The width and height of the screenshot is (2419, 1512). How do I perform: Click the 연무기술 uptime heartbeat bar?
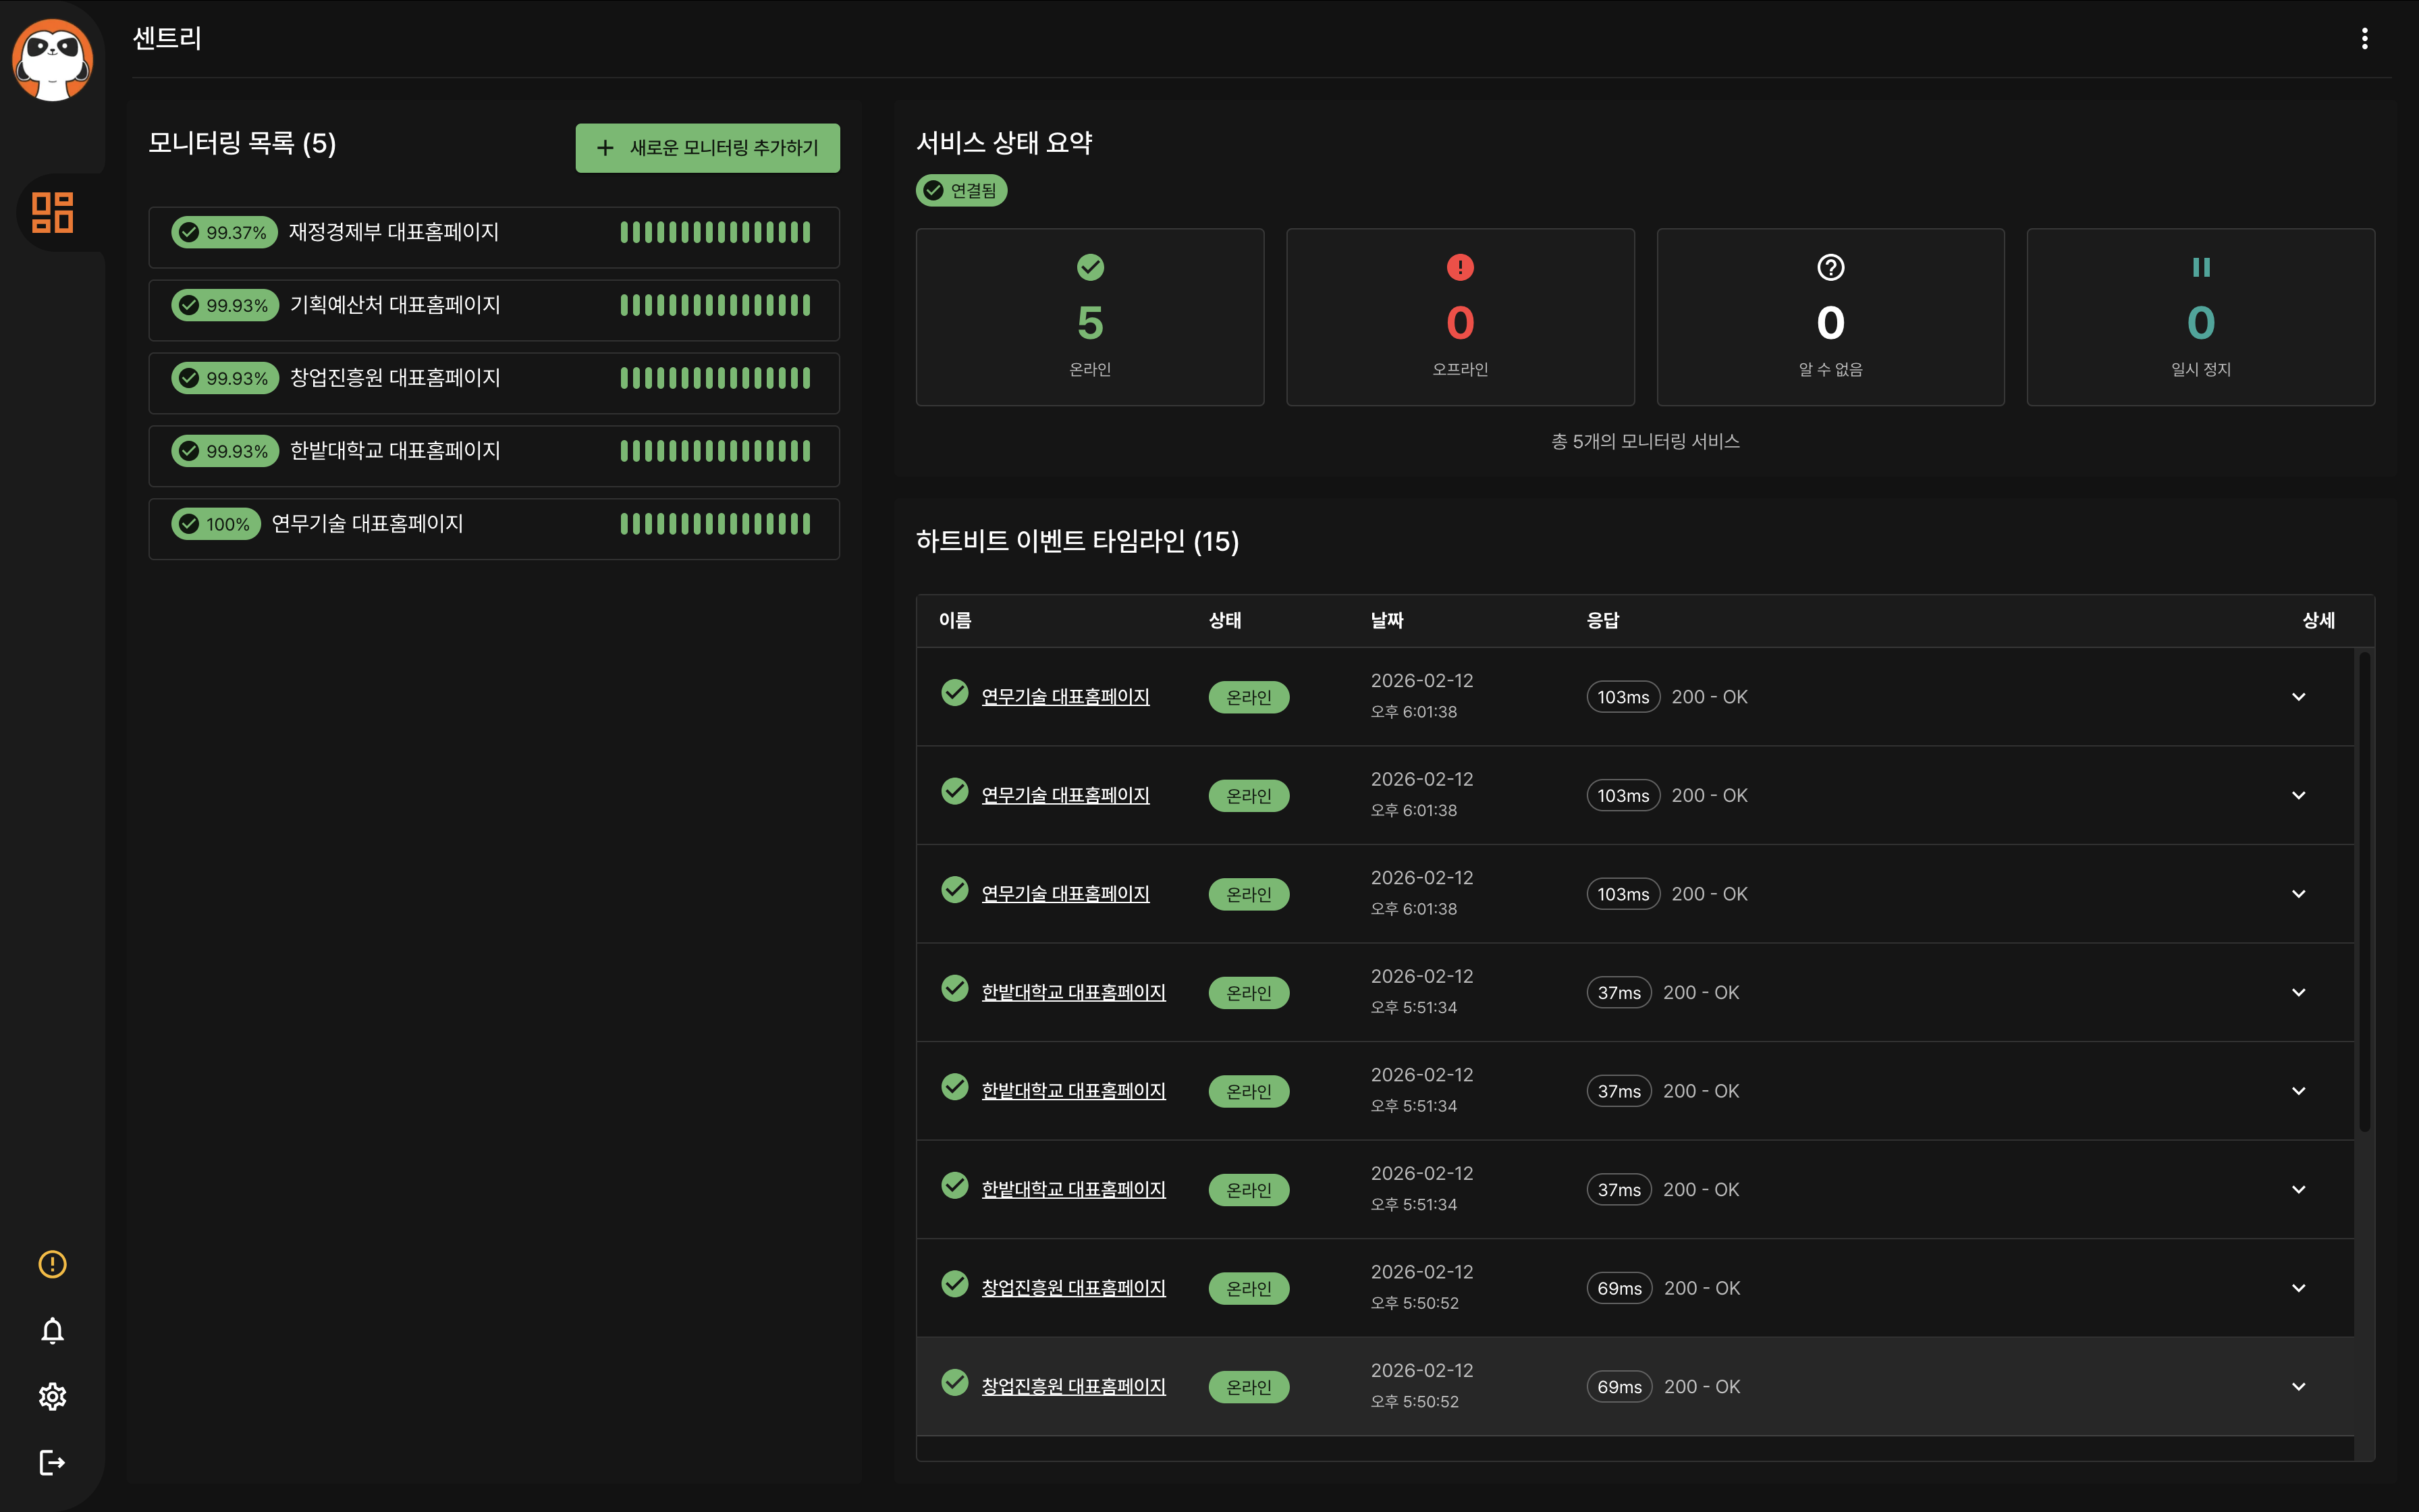(x=715, y=524)
